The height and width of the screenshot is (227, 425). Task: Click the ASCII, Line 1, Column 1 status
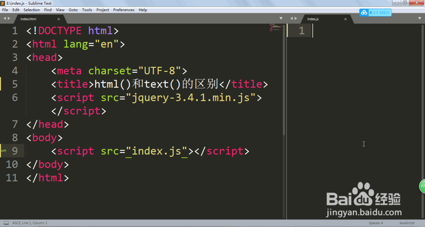(x=30, y=223)
